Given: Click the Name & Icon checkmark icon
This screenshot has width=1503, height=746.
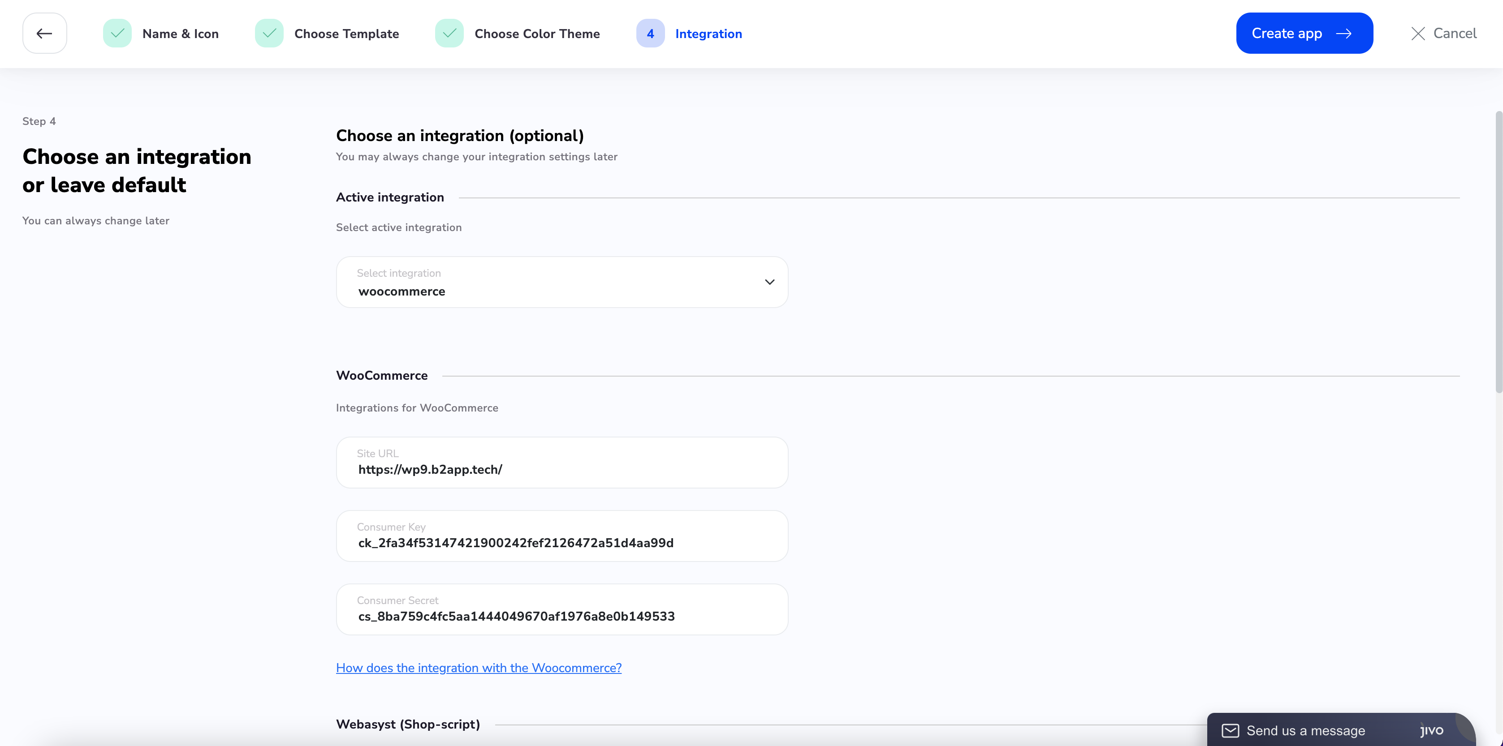Looking at the screenshot, I should click(x=117, y=33).
